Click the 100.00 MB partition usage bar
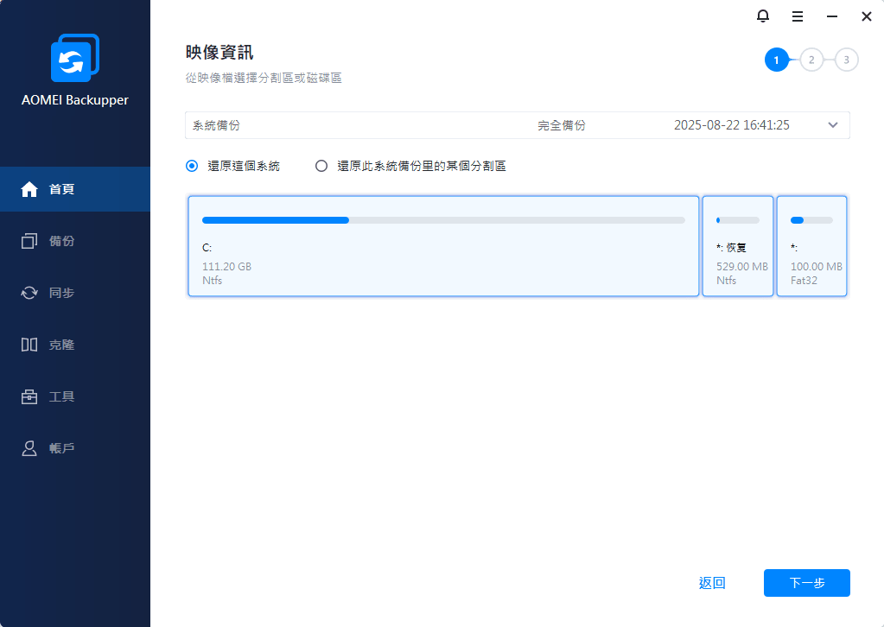Screen dimensions: 884x627 point(811,220)
